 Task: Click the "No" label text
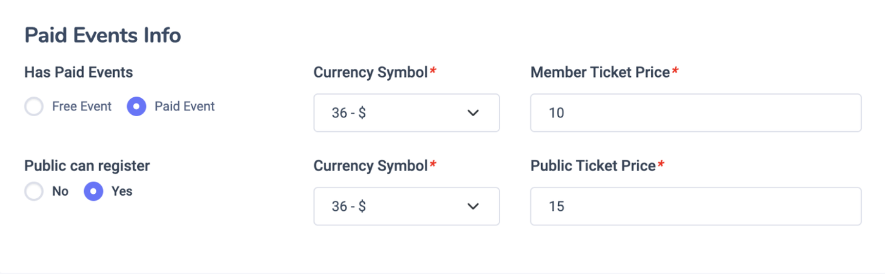pos(61,191)
